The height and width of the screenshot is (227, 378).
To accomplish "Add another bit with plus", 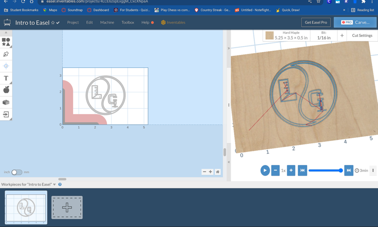I will coord(342,36).
